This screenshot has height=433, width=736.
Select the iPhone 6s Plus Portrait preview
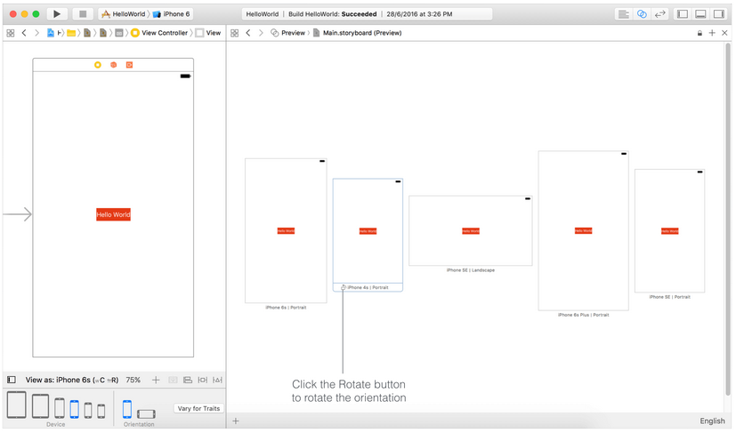click(x=584, y=230)
